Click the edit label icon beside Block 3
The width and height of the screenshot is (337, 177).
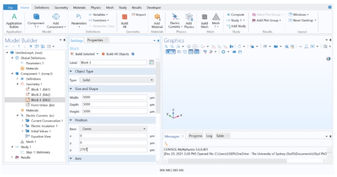click(x=152, y=63)
